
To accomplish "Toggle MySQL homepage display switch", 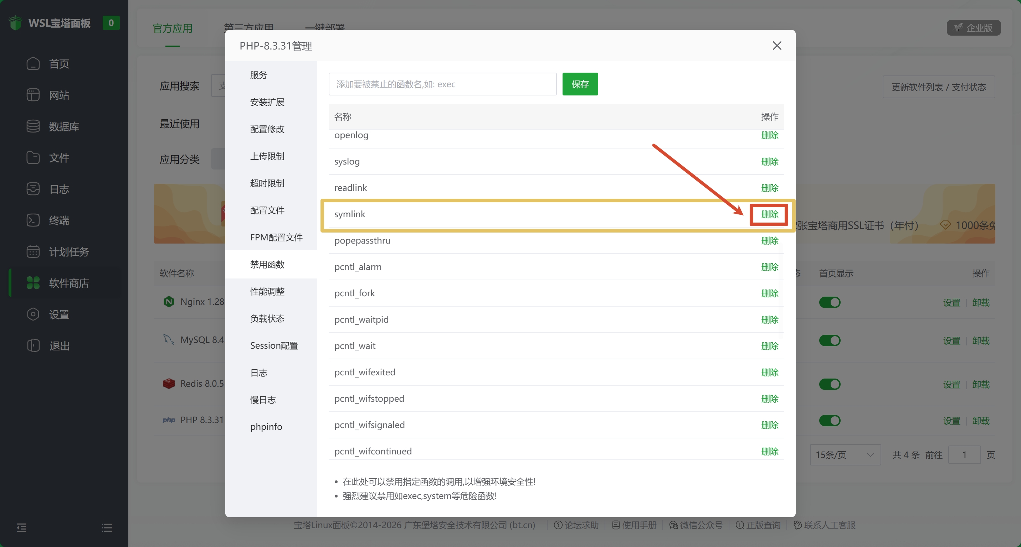I will point(830,340).
